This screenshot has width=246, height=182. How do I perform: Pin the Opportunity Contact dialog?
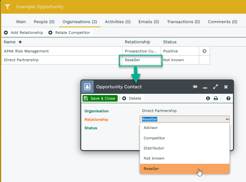point(195,87)
